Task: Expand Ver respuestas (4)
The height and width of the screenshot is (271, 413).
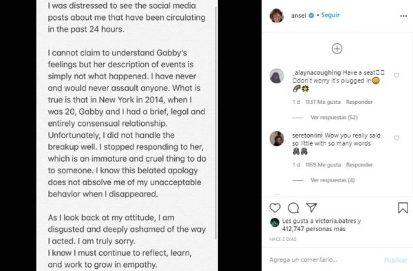Action: coord(332,180)
